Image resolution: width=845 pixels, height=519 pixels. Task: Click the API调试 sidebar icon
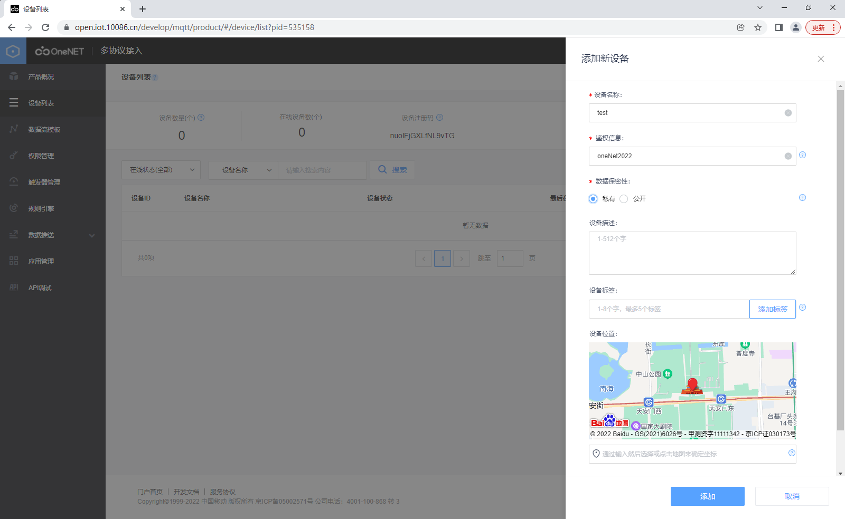point(14,287)
